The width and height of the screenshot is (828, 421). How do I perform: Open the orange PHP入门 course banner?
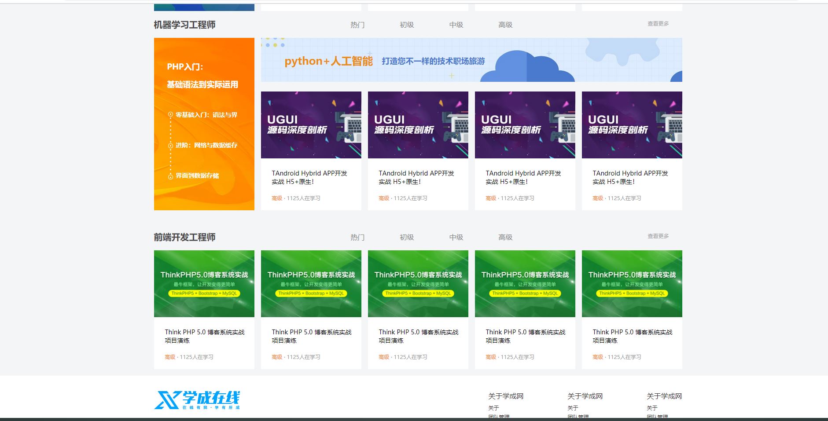point(204,124)
